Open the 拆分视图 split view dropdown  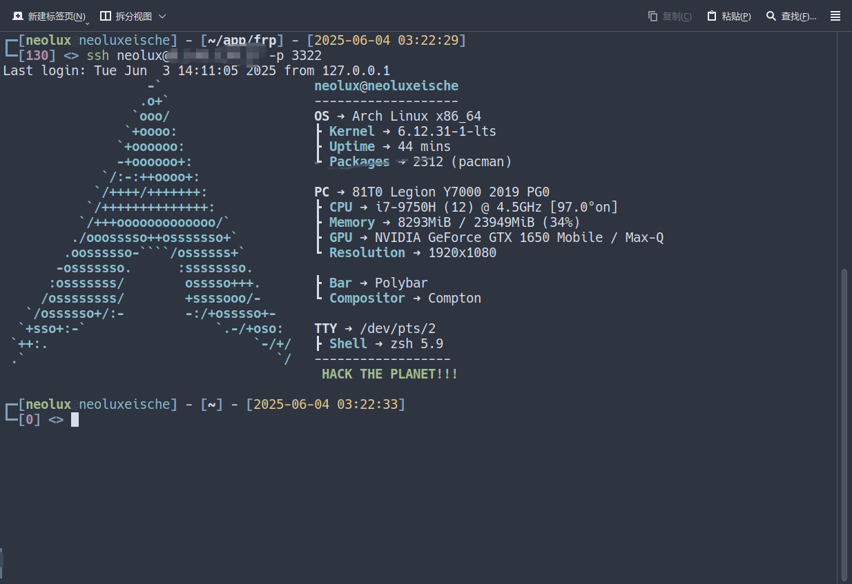click(133, 16)
